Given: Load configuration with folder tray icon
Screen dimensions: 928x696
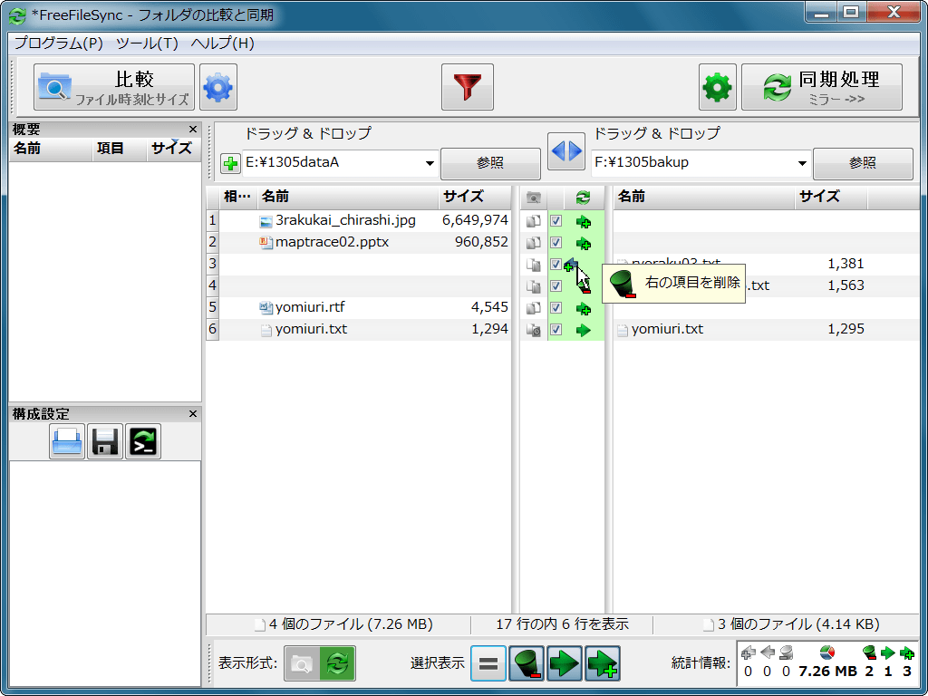Looking at the screenshot, I should click(x=67, y=441).
